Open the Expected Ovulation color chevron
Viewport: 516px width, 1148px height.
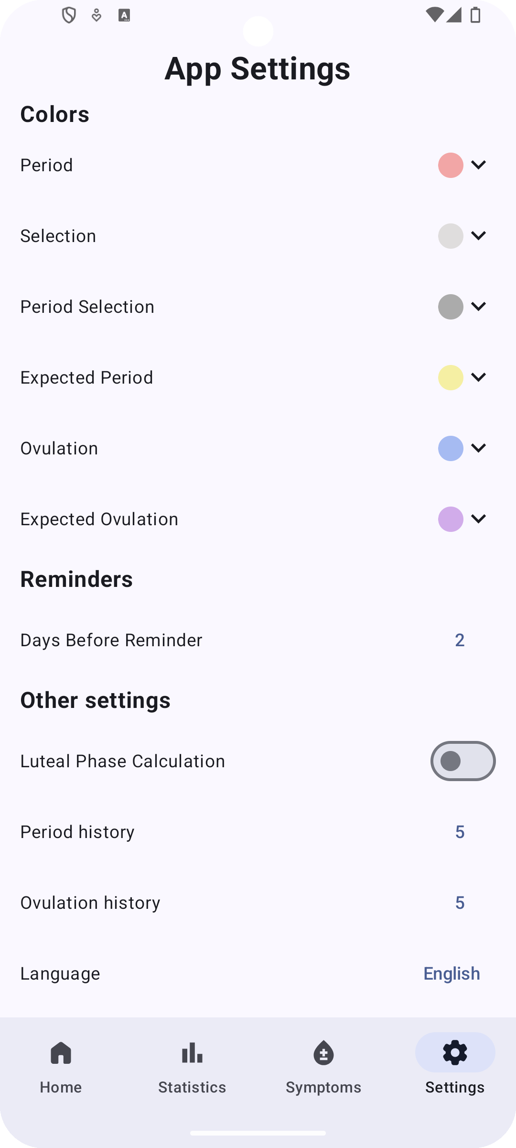478,519
